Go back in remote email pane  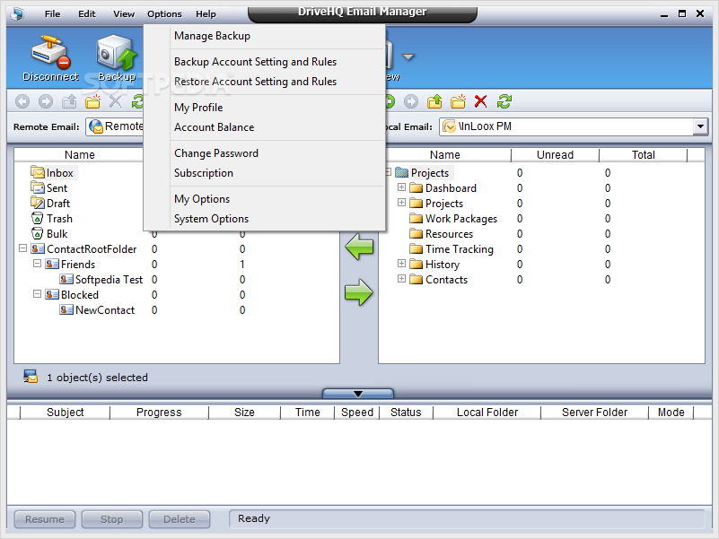(x=22, y=101)
